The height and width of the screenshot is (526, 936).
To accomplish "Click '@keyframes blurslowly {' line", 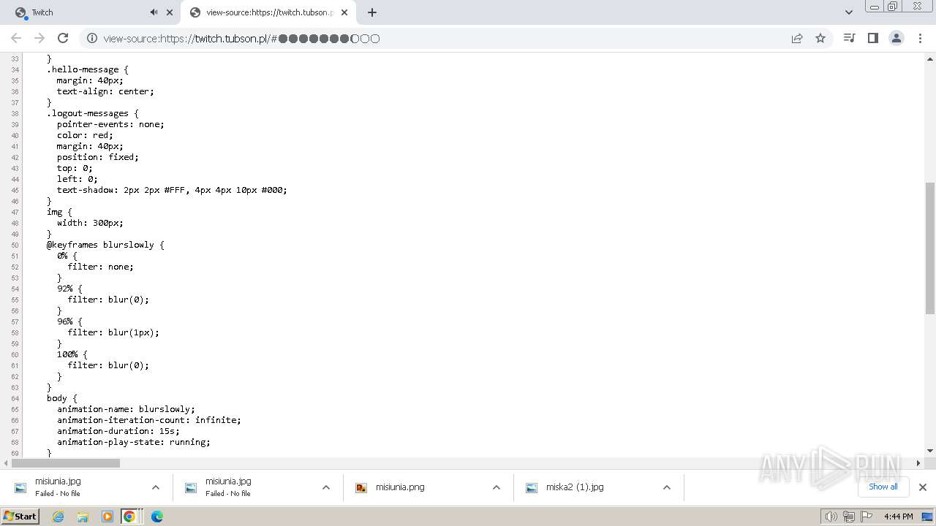I will pyautogui.click(x=105, y=245).
